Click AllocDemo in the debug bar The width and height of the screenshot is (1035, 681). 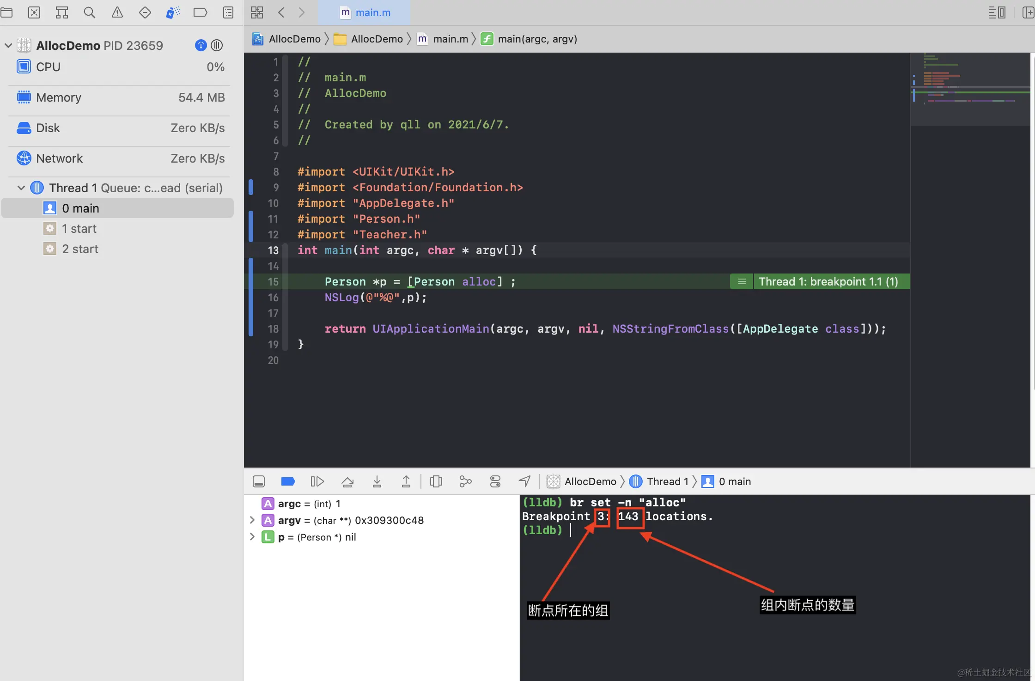point(581,482)
